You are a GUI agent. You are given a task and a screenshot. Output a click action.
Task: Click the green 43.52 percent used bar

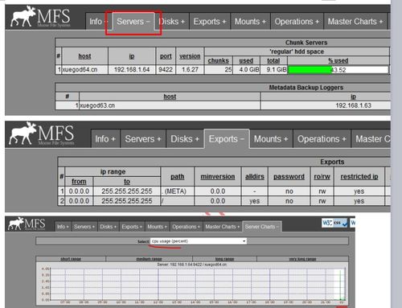tap(310, 70)
